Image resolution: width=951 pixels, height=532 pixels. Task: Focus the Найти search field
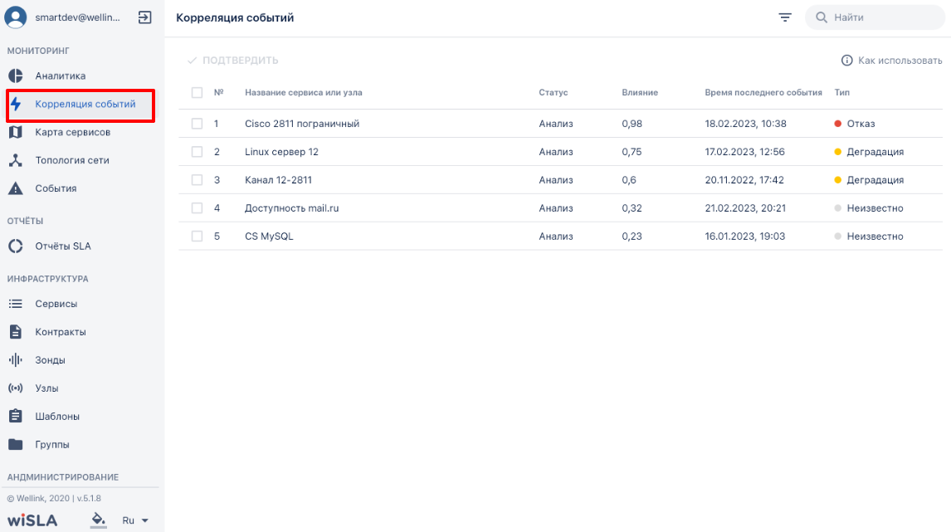point(875,17)
